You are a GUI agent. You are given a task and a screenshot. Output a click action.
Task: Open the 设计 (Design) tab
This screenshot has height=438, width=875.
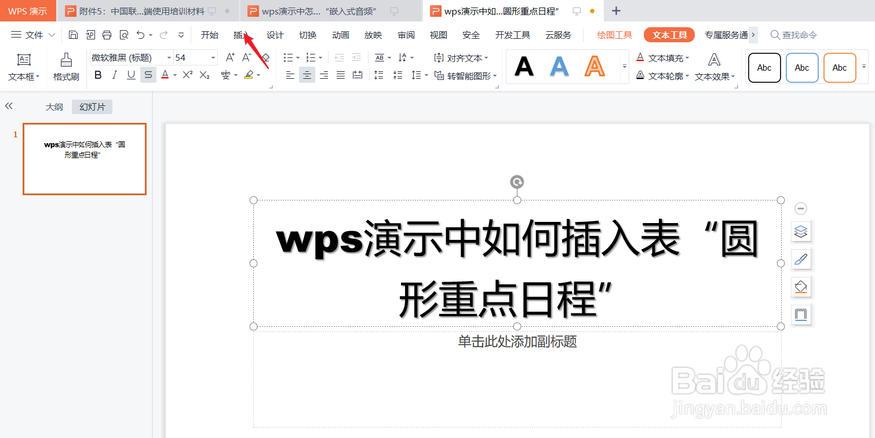[x=275, y=35]
